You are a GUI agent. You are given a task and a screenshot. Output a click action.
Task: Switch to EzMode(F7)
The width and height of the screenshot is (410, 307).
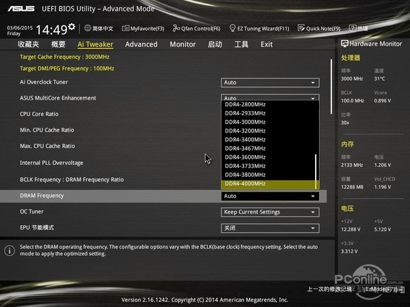click(382, 289)
